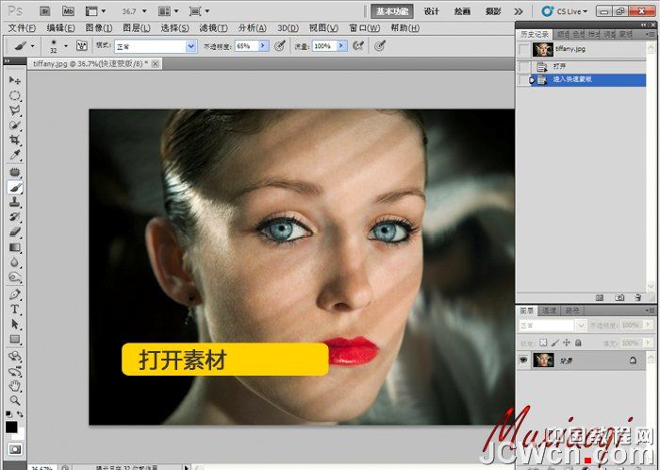Image resolution: width=660 pixels, height=470 pixels.
Task: Select the Pen tool
Action: tap(15, 294)
